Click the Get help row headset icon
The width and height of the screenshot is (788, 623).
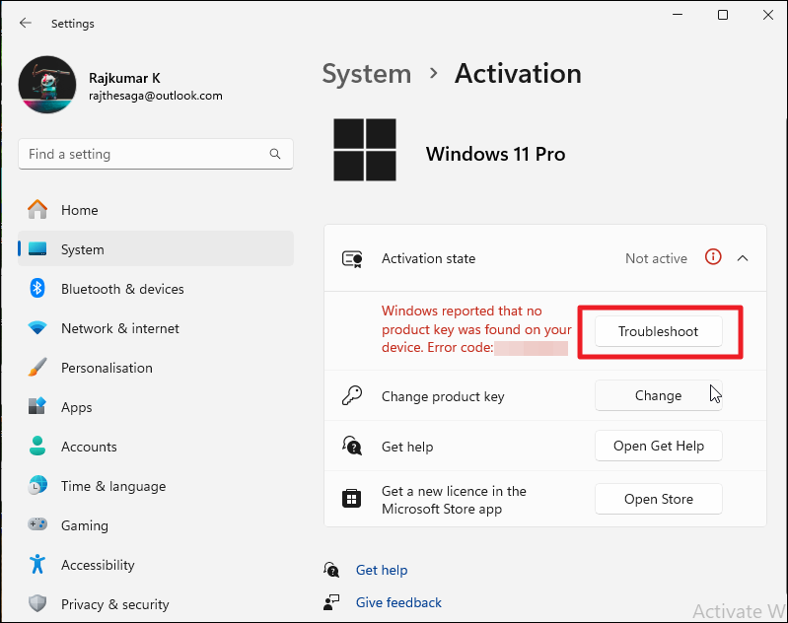(352, 446)
